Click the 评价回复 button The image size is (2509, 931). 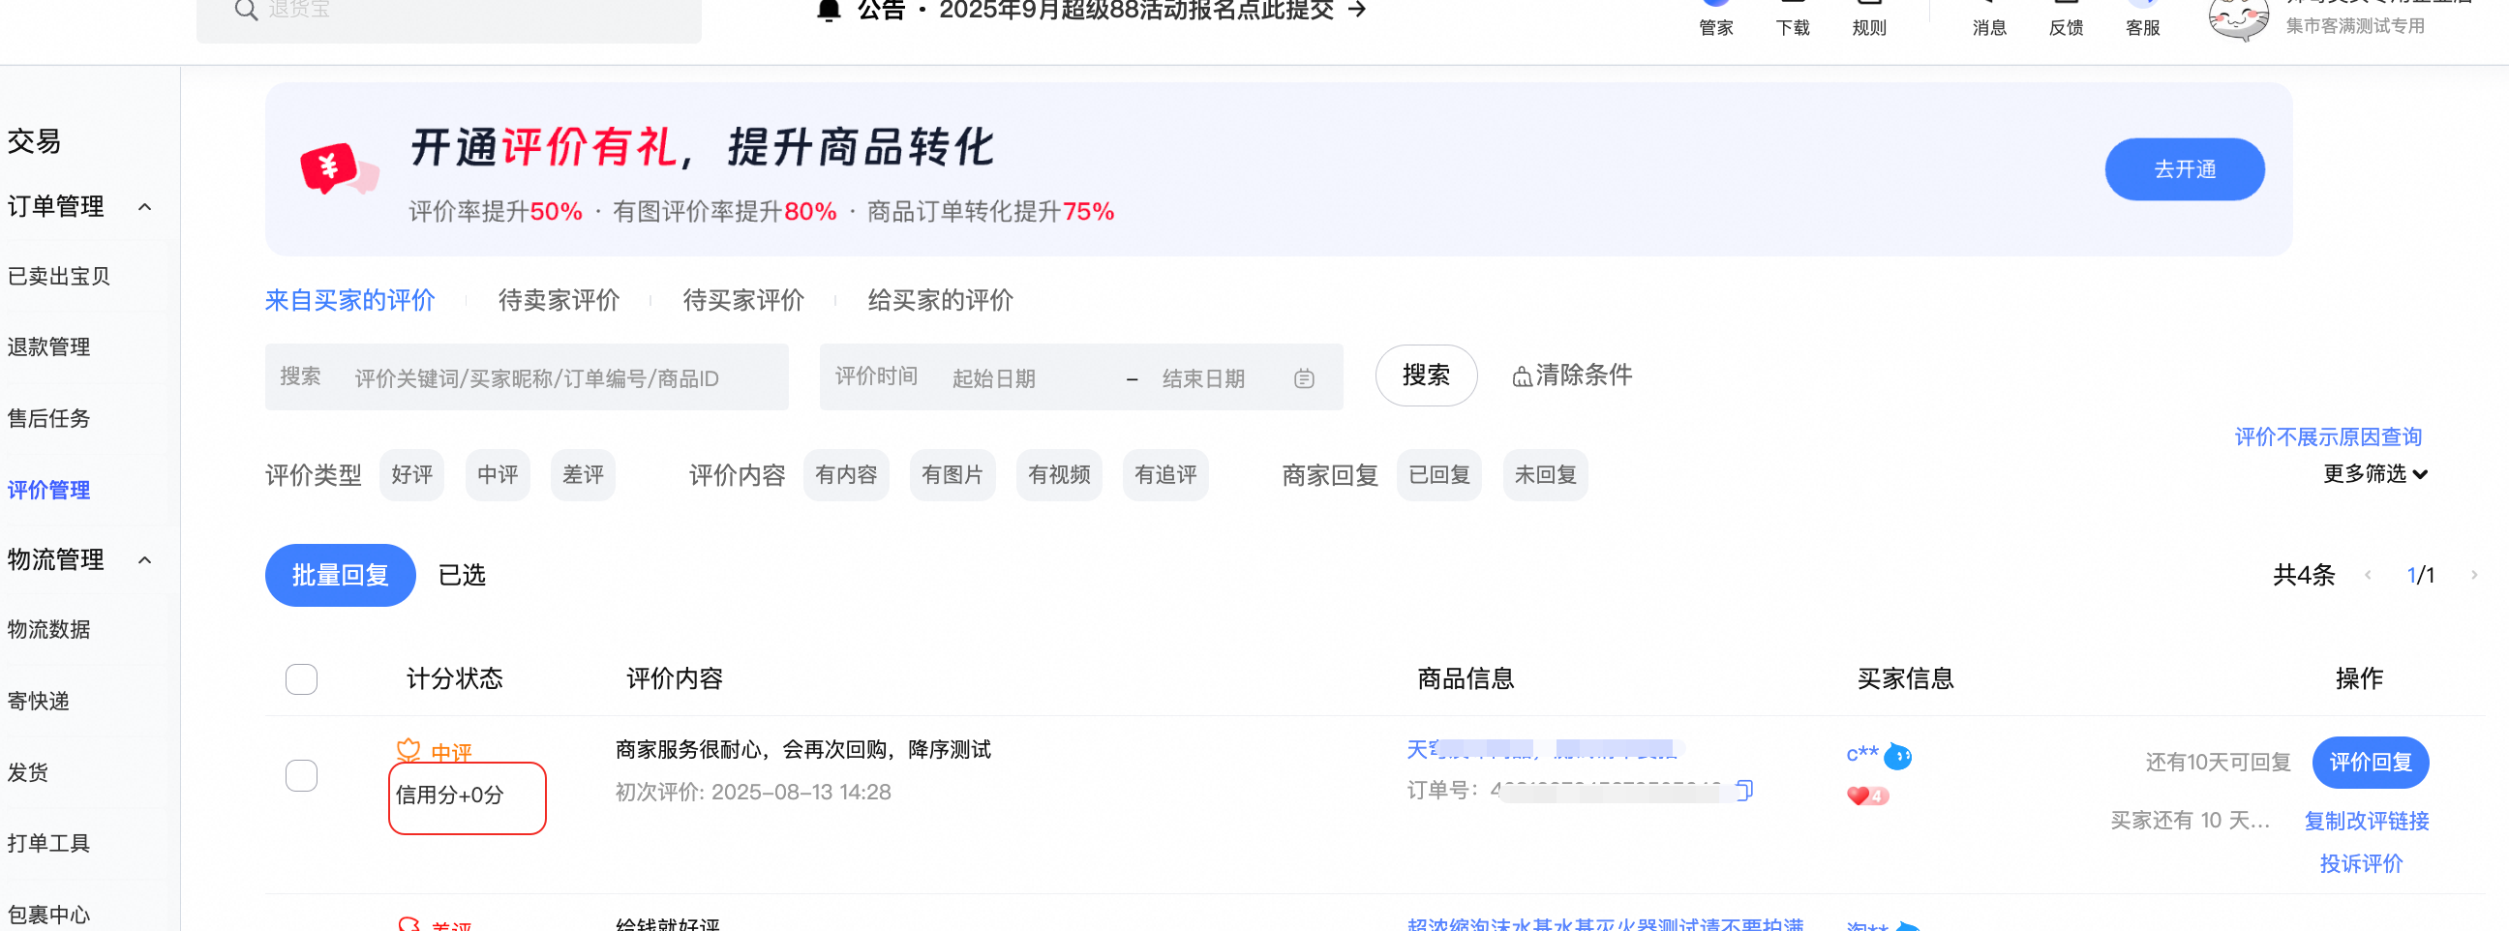tap(2371, 763)
